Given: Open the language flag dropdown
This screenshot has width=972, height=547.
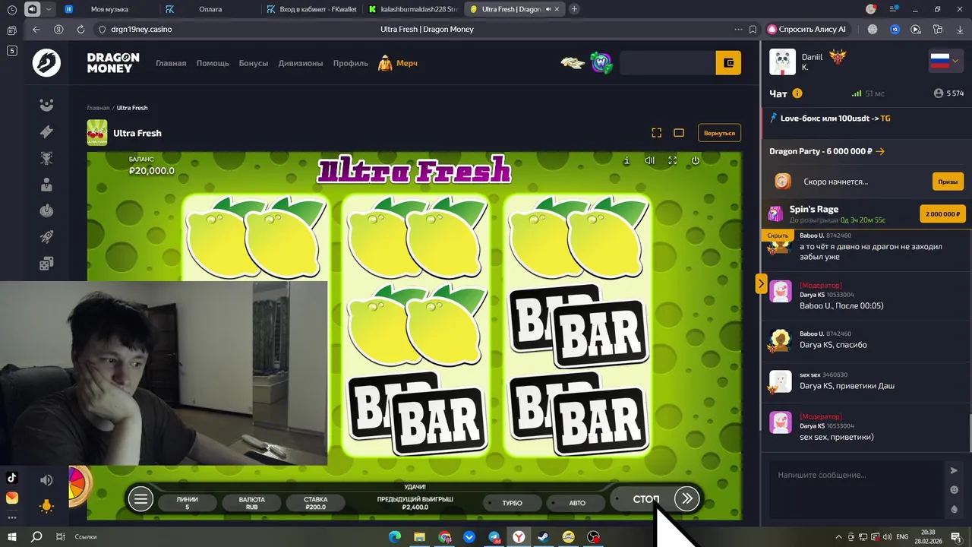Looking at the screenshot, I should click(x=945, y=62).
